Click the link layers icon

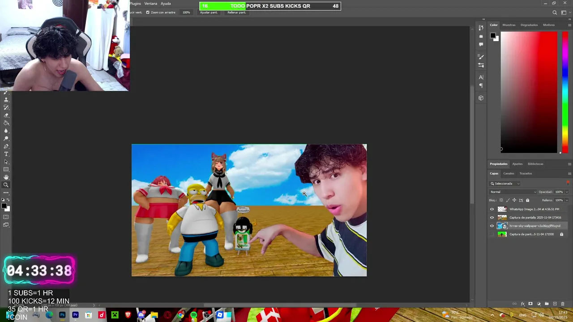click(x=514, y=304)
